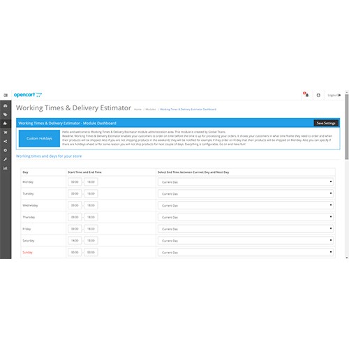Click the support lifebuoy icon in the header
The height and width of the screenshot is (349, 349).
(x=318, y=95)
